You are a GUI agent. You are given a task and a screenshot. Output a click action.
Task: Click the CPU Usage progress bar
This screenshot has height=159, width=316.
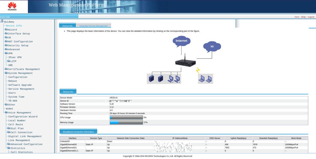(x=126, y=117)
